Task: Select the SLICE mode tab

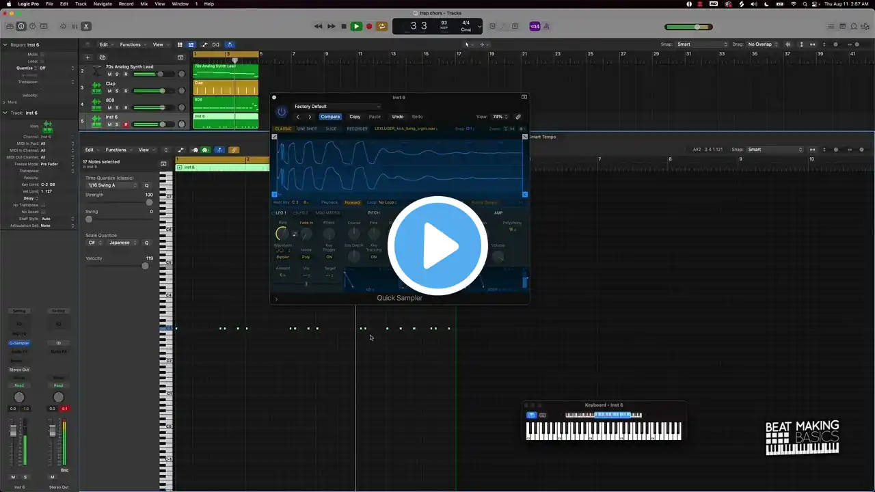Action: [x=331, y=128]
